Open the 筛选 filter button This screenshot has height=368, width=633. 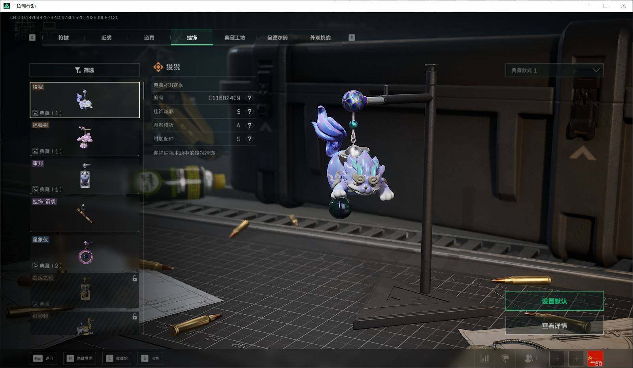pyautogui.click(x=85, y=70)
